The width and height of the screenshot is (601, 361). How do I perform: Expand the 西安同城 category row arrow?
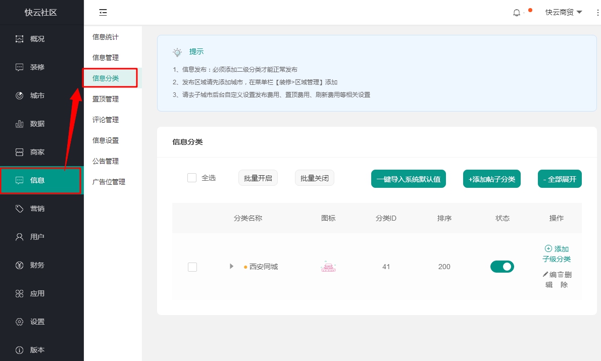click(232, 266)
